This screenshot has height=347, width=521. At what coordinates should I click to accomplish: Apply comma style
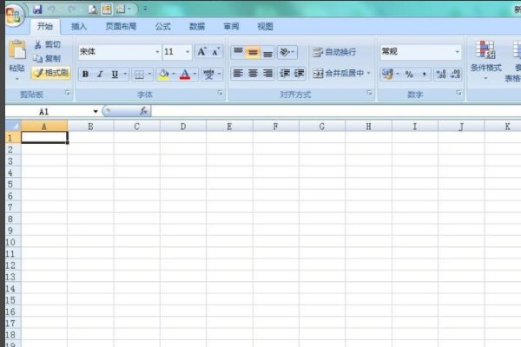point(424,75)
